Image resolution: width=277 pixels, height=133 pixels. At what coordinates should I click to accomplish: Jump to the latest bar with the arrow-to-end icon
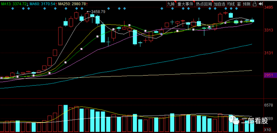pyautogui.click(x=260, y=4)
